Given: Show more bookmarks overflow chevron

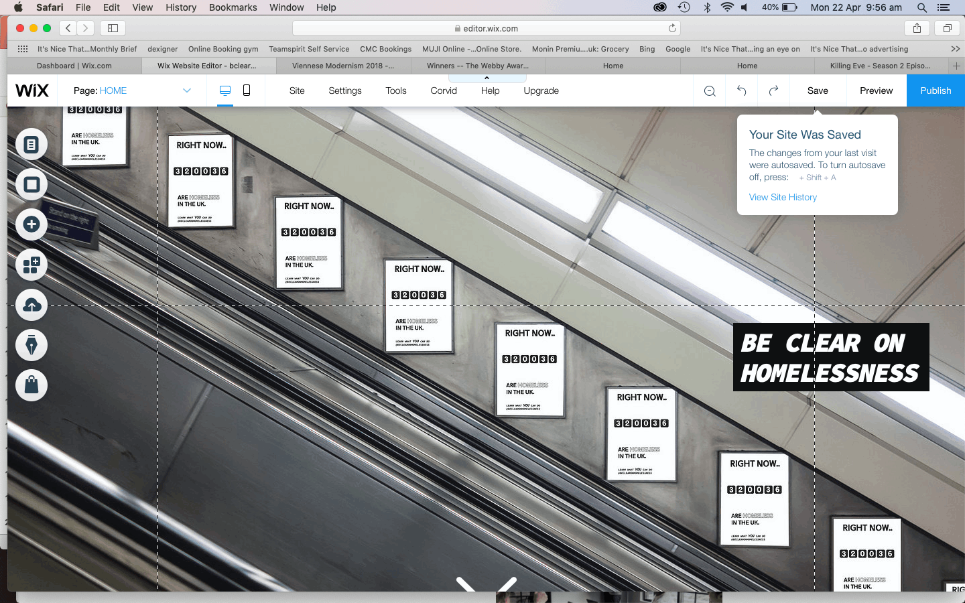Looking at the screenshot, I should [955, 49].
